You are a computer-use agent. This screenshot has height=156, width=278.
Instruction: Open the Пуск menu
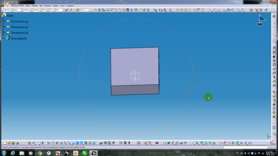coord(7,6)
